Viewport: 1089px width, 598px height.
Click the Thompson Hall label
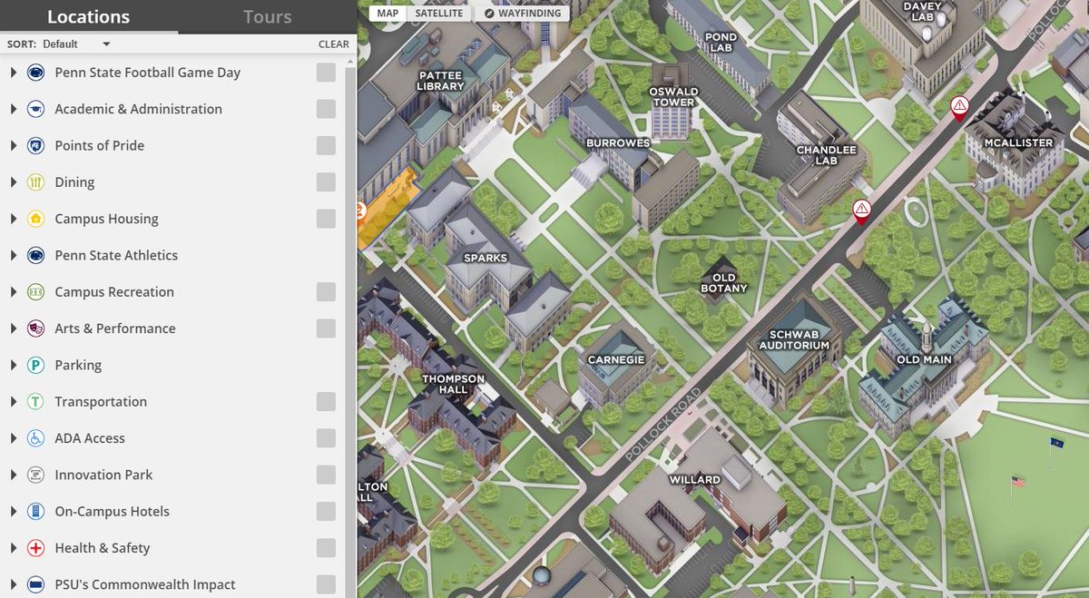453,384
